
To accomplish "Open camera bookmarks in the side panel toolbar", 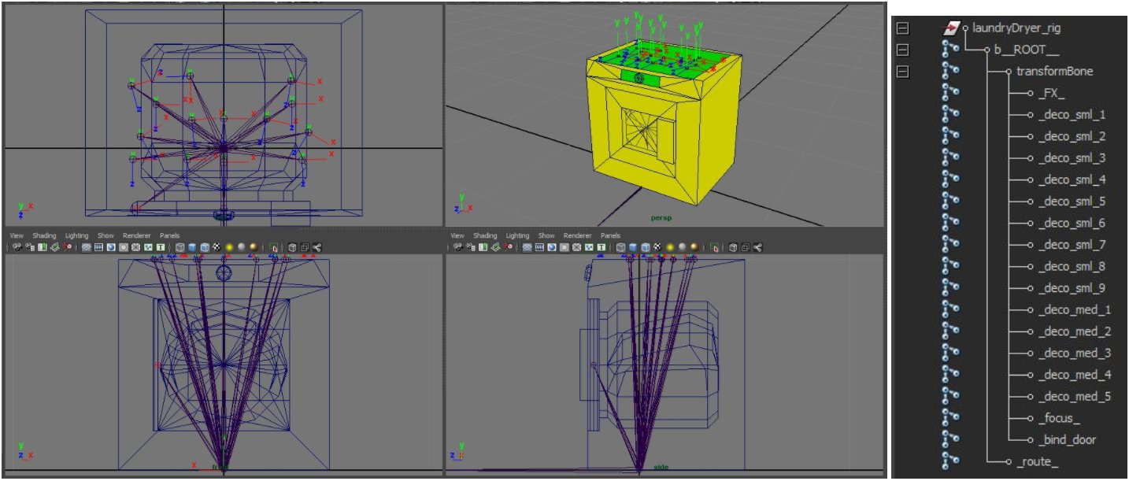I will click(x=482, y=247).
